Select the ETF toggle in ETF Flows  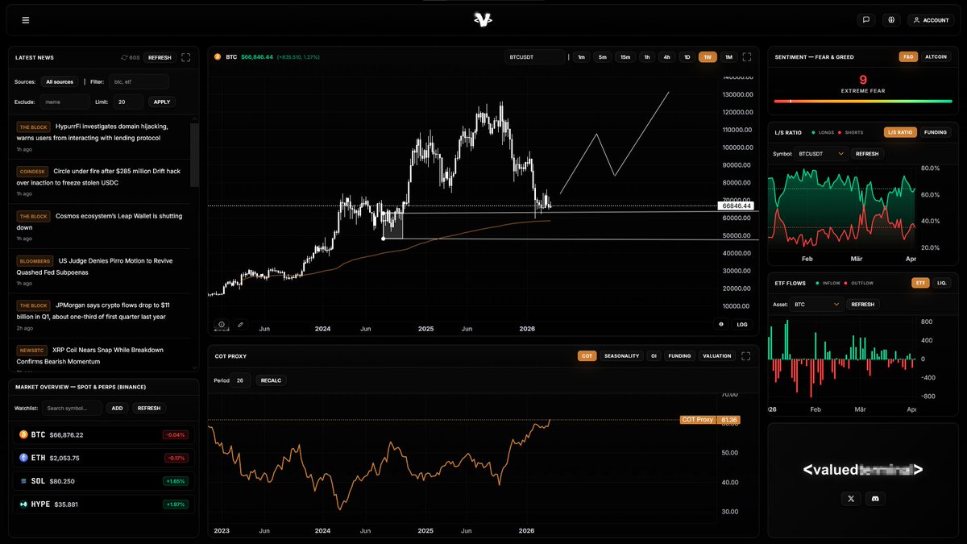[x=920, y=283]
